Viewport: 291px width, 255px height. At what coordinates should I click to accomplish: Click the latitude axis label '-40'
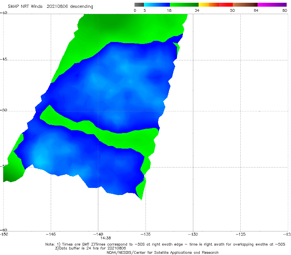[x=4, y=13]
